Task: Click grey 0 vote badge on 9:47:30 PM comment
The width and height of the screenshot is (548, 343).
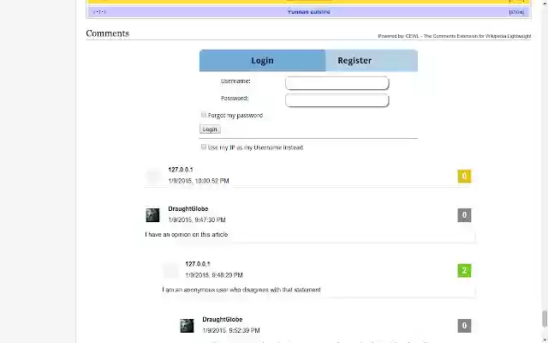Action: coord(464,215)
